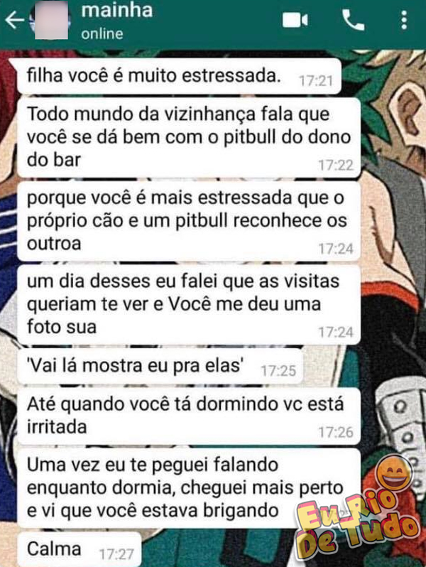This screenshot has width=426, height=567.
Task: Open contact info via mainha name
Action: coord(116,11)
